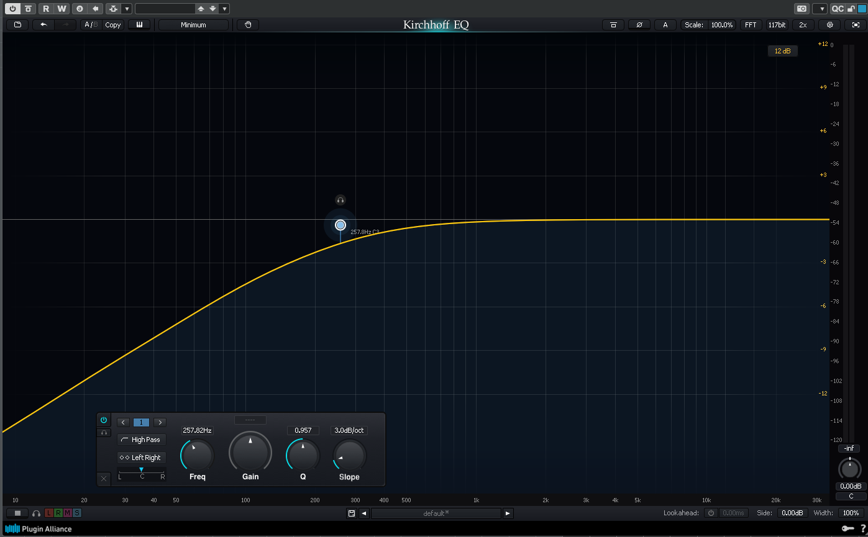868x537 pixels.
Task: Redo with the greyed right arrow icon
Action: (x=65, y=25)
